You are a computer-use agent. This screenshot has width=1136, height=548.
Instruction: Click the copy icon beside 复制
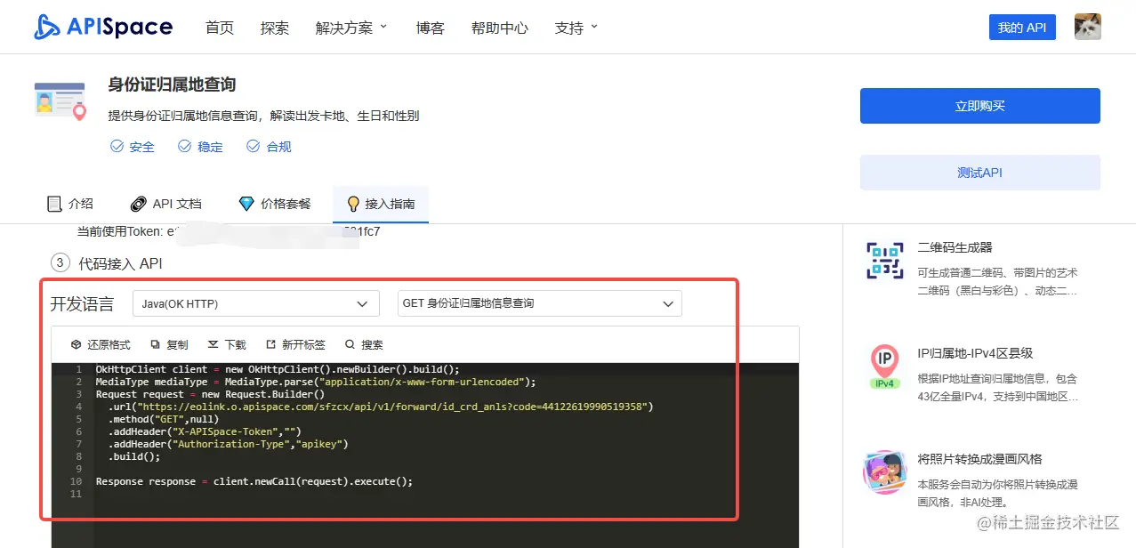156,344
